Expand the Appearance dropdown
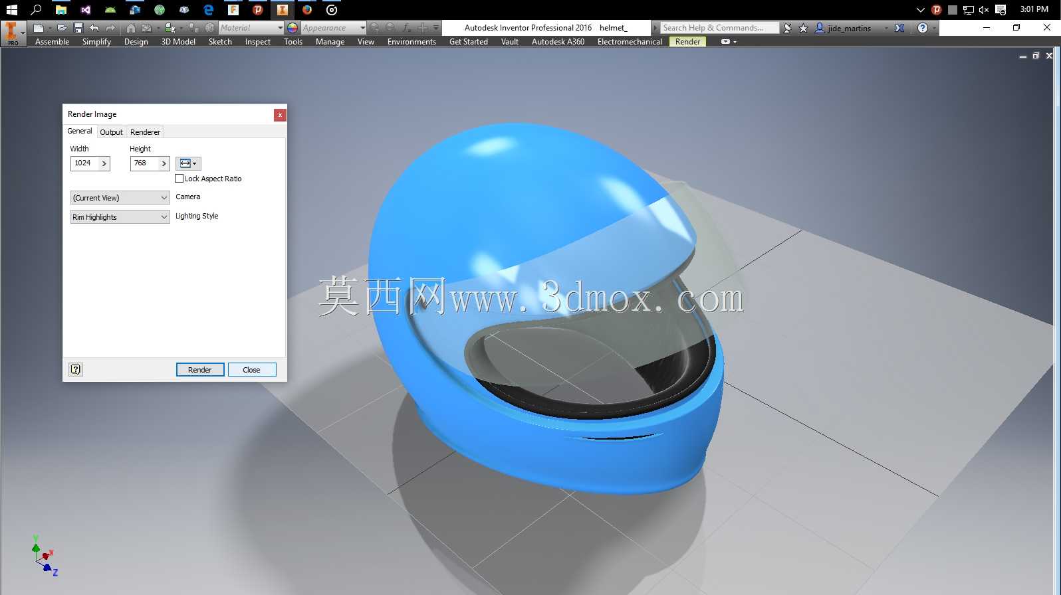Viewport: 1061px width, 595px height. pos(362,28)
